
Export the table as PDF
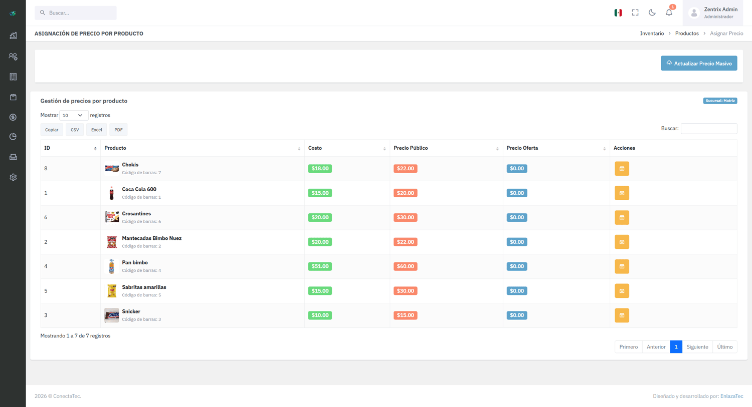click(118, 130)
